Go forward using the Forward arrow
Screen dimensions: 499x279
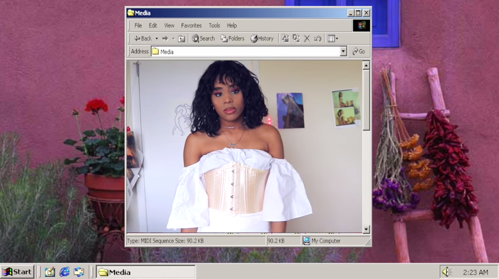(165, 39)
